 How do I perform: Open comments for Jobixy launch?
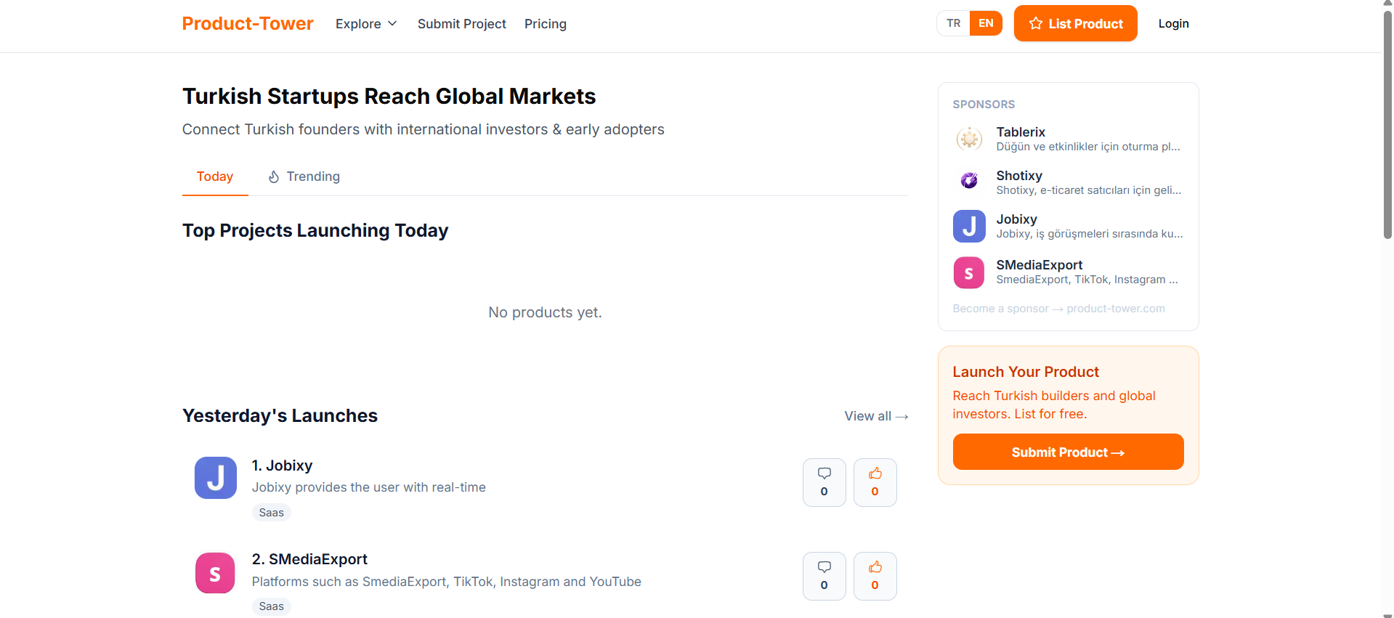click(824, 482)
